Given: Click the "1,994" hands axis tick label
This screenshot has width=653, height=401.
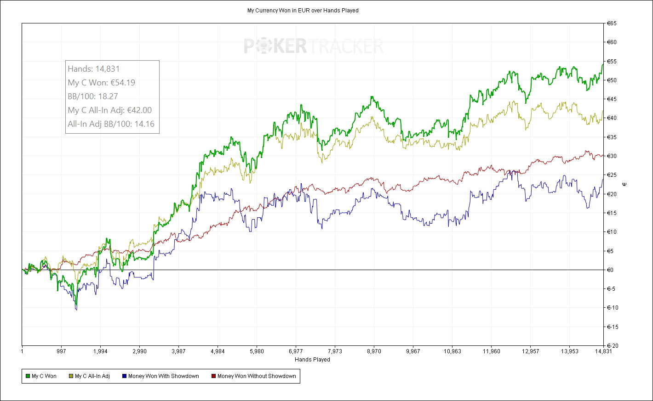Looking at the screenshot, I should [x=100, y=351].
